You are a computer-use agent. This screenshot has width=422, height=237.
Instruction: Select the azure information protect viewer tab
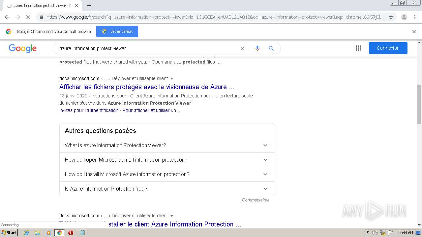coord(43,6)
